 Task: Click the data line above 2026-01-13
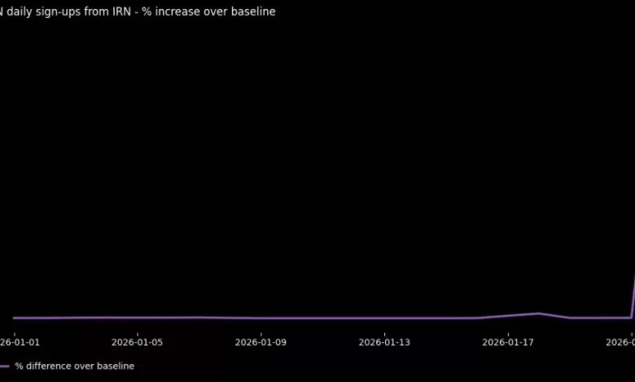coord(384,318)
